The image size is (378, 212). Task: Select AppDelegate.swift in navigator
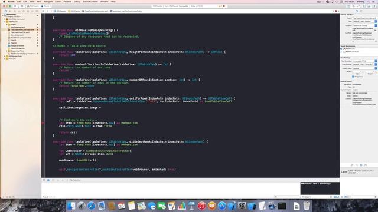click(x=18, y=27)
